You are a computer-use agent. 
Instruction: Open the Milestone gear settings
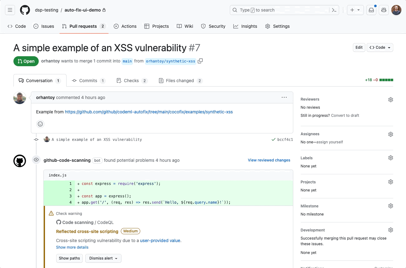[390, 206]
